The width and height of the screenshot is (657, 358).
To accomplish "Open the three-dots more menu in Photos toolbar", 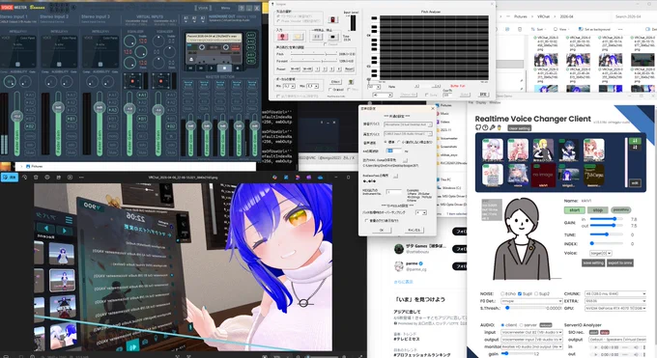I will tap(81, 178).
